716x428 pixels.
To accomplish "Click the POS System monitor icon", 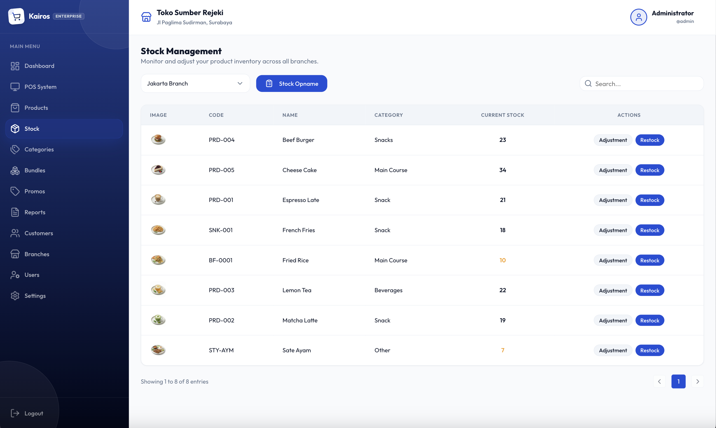I will tap(15, 87).
